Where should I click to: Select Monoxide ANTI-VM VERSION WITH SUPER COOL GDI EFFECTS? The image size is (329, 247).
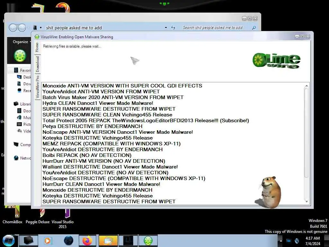coord(122,86)
